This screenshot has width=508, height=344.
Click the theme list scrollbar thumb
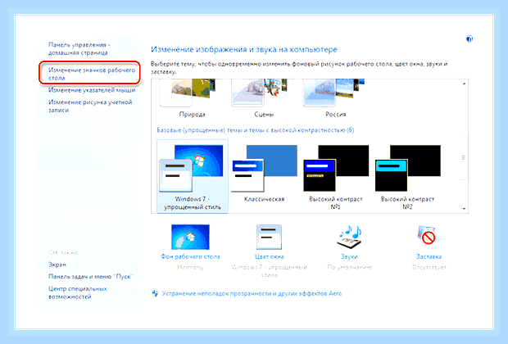[x=464, y=157]
